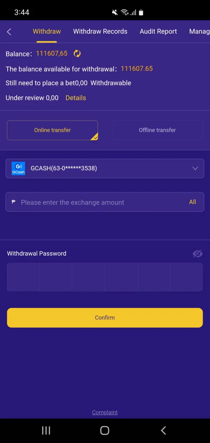Viewport: 210px width, 443px height.
Task: Open the Withdraw Records tab
Action: click(100, 31)
